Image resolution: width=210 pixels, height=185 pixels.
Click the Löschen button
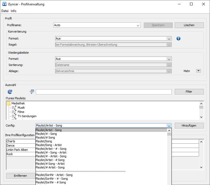pos(189,25)
